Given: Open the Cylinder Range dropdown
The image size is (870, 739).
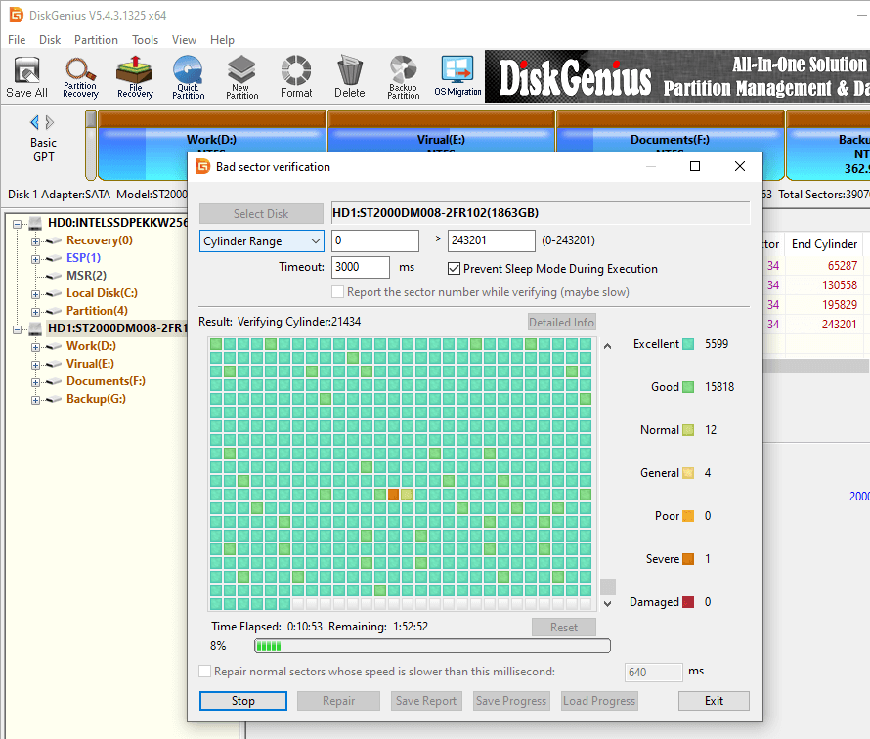Looking at the screenshot, I should (262, 241).
